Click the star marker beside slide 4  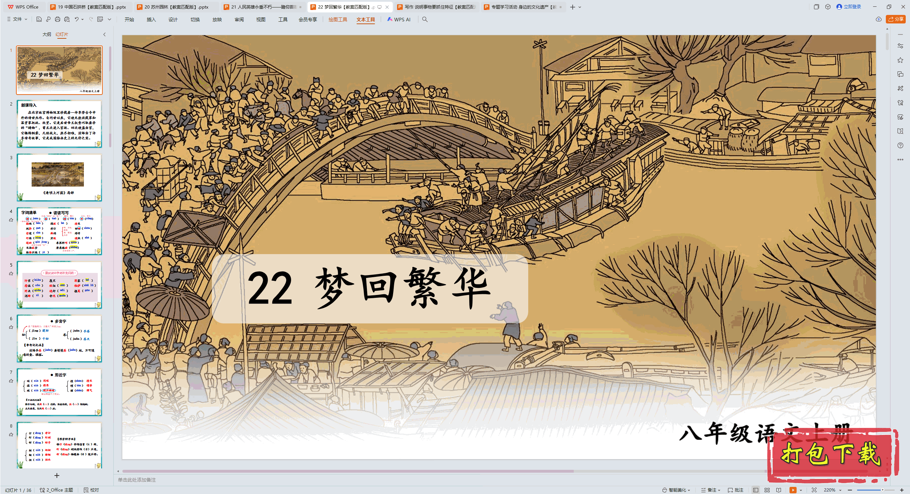click(11, 220)
